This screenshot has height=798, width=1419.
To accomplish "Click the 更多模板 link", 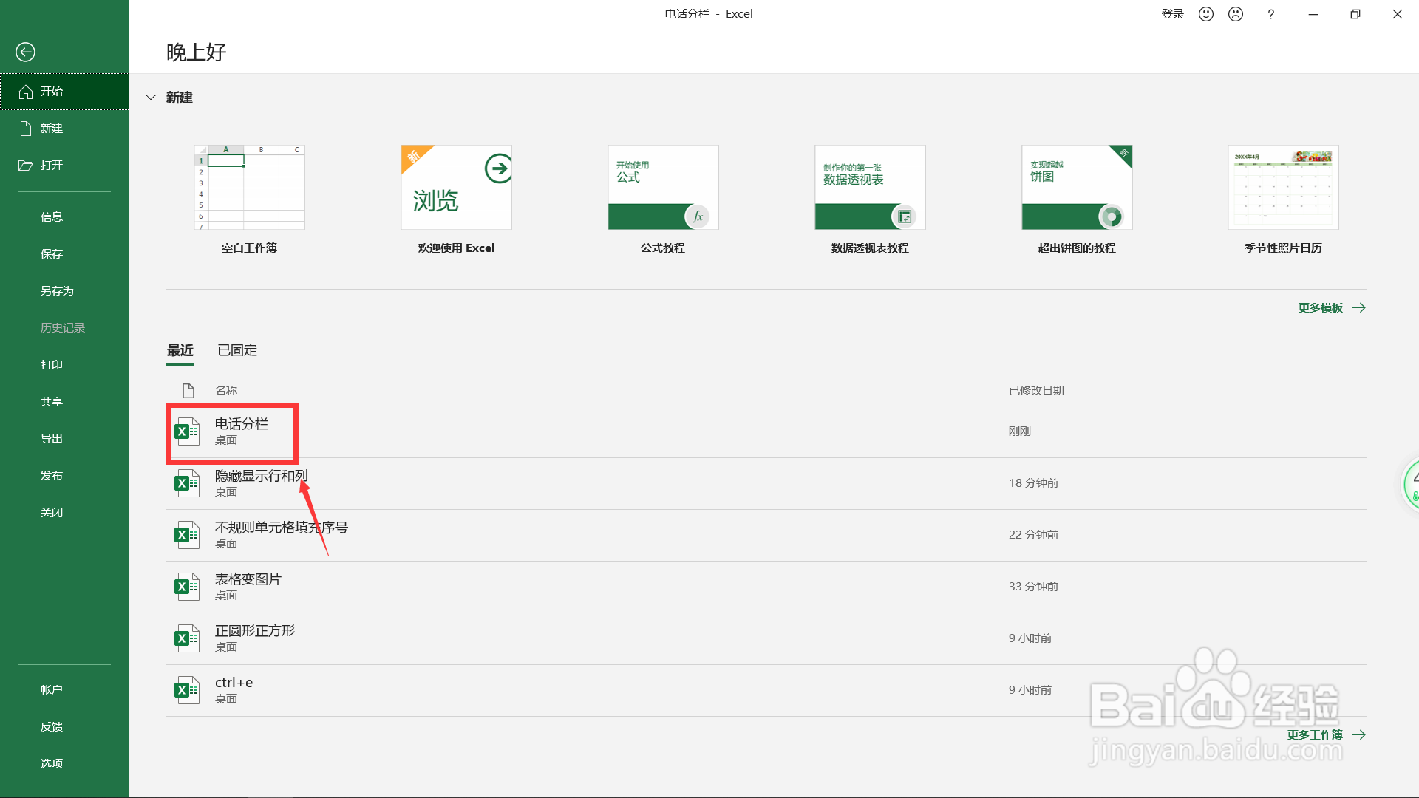I will (x=1321, y=308).
